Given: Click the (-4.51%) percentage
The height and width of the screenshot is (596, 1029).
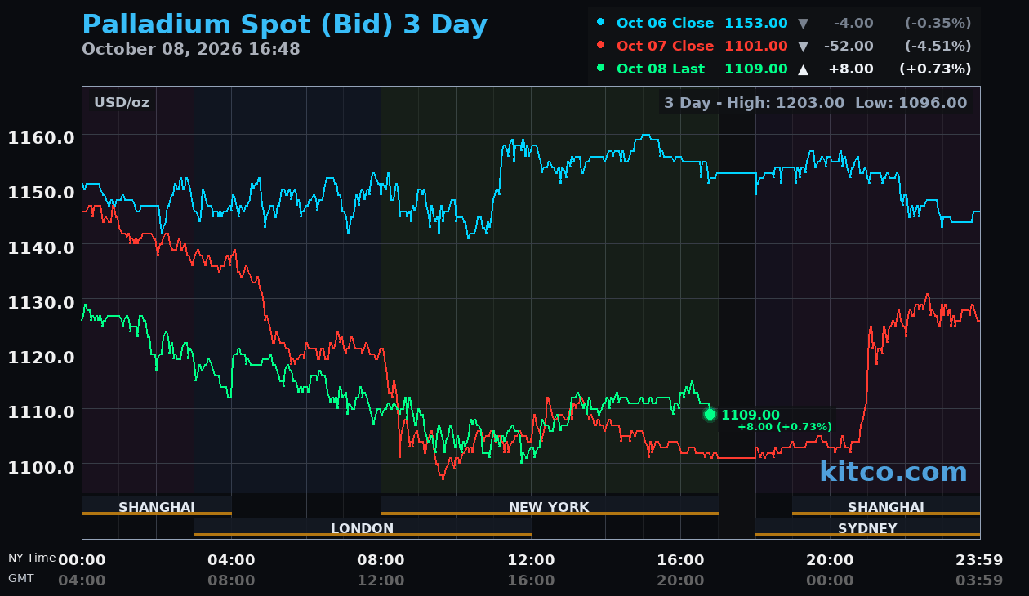Looking at the screenshot, I should tap(938, 47).
